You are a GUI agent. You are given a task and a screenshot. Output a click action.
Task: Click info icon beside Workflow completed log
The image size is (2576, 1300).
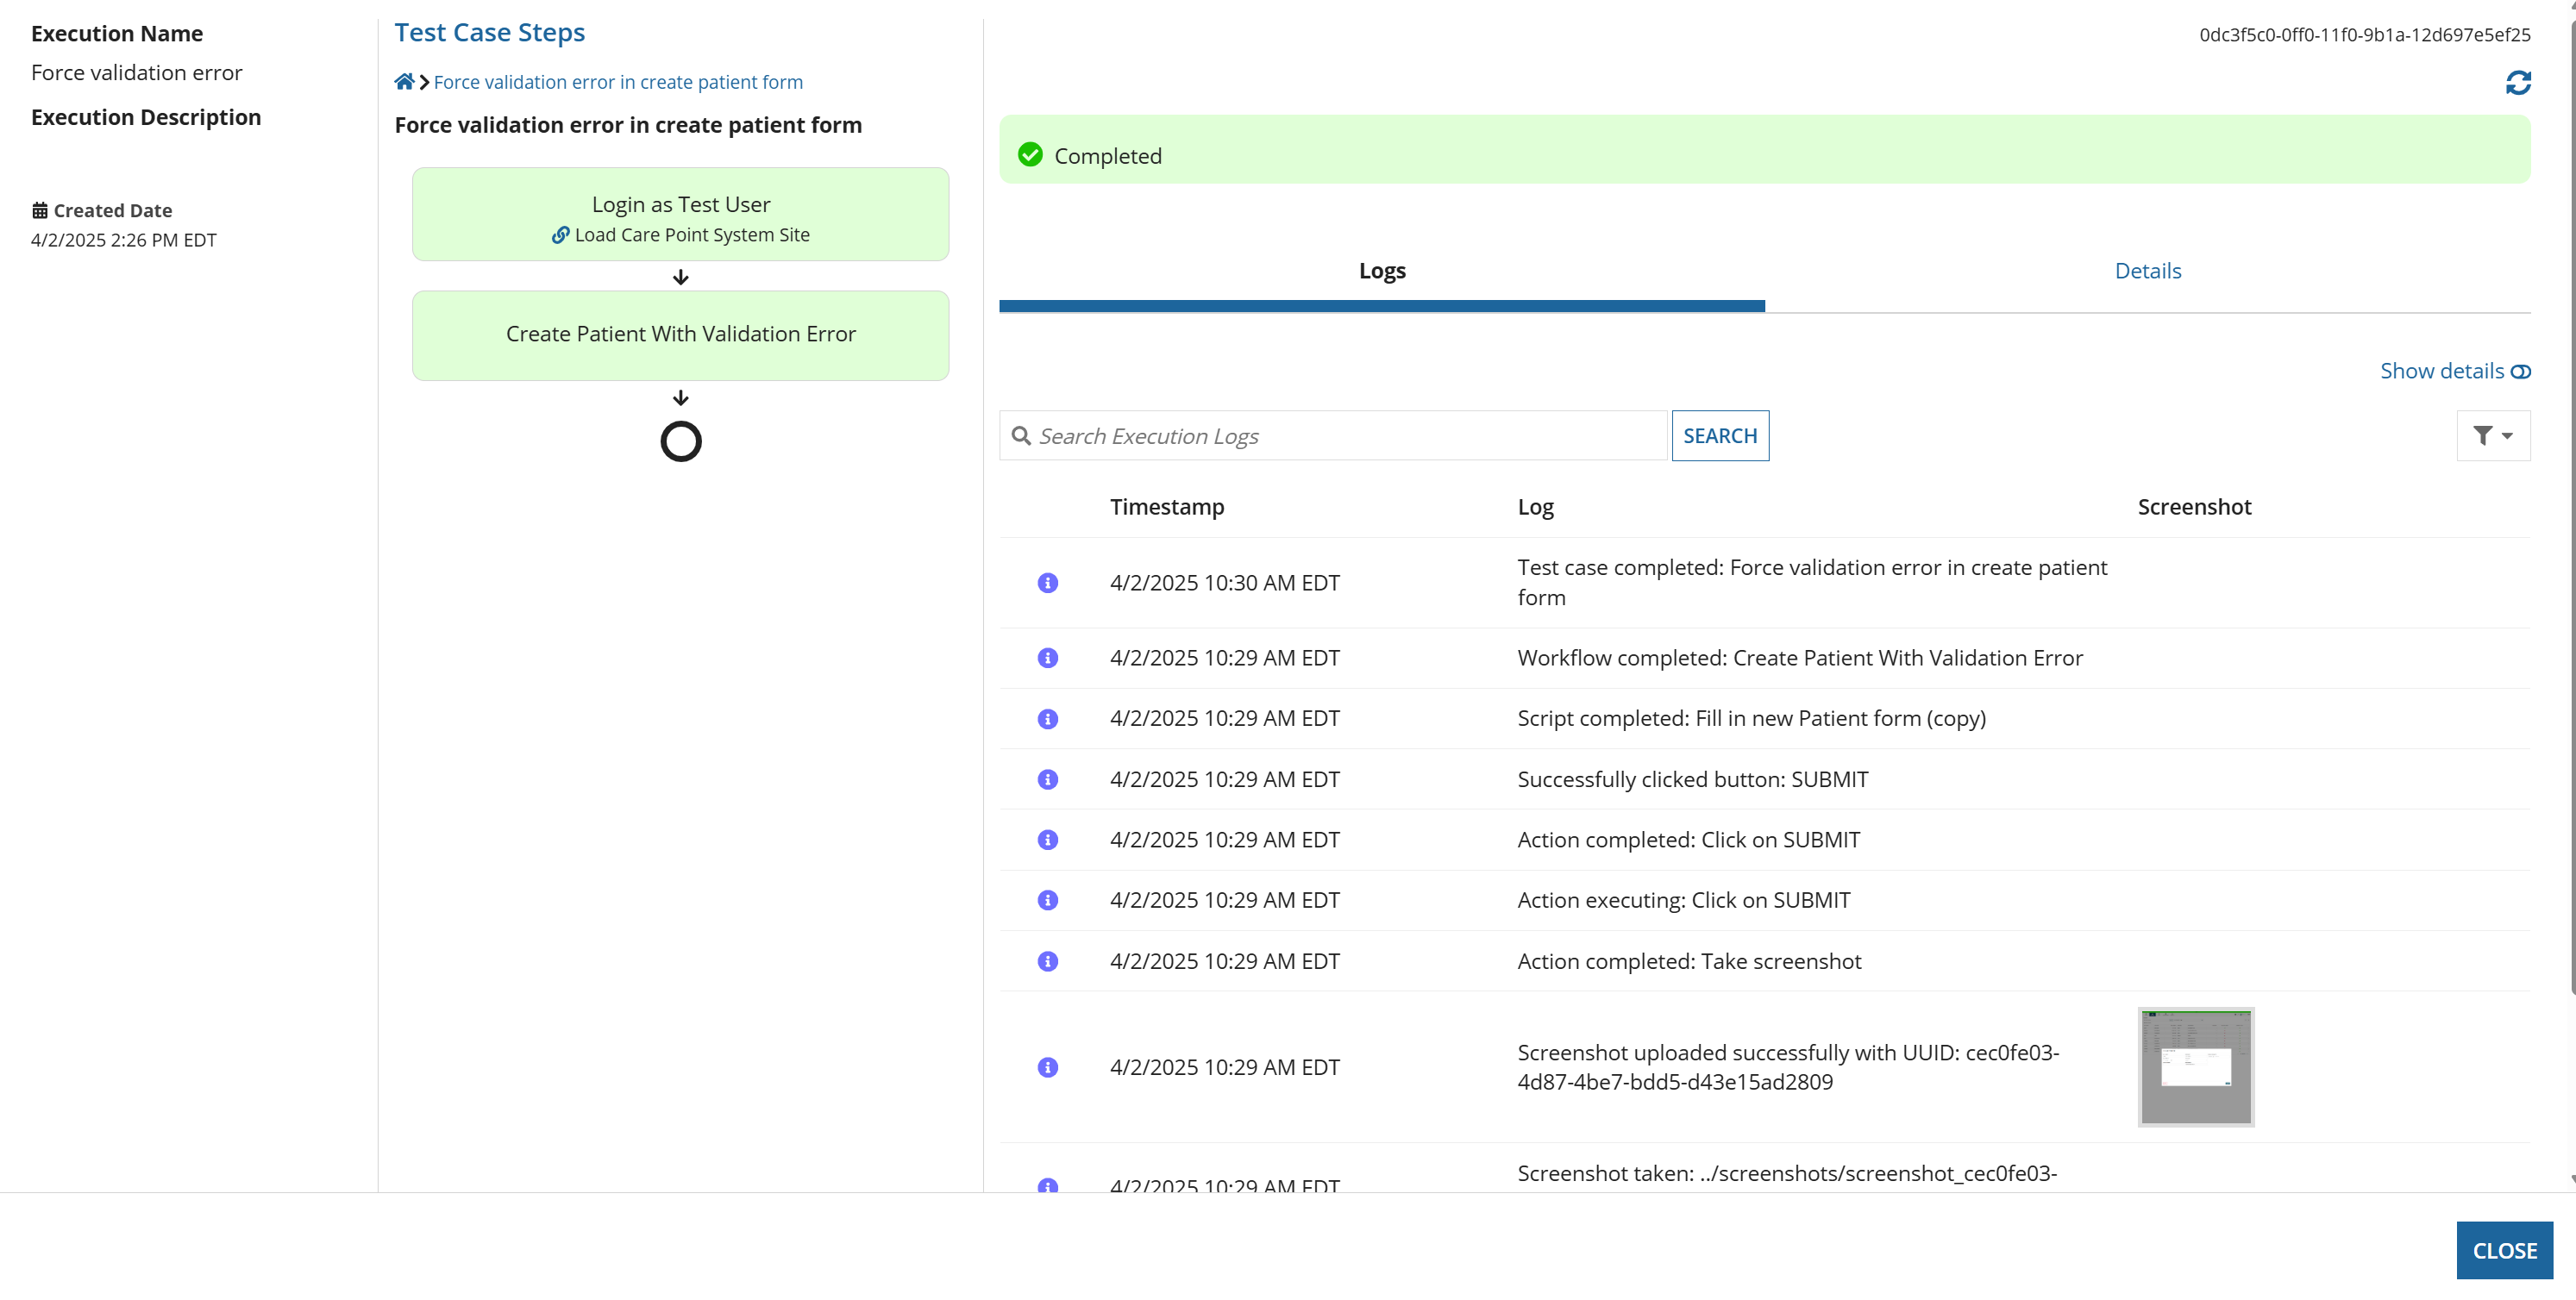[x=1047, y=658]
